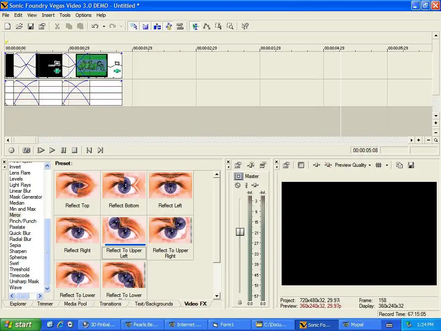Select the normal edit tool
This screenshot has width=441, height=331.
click(195, 26)
